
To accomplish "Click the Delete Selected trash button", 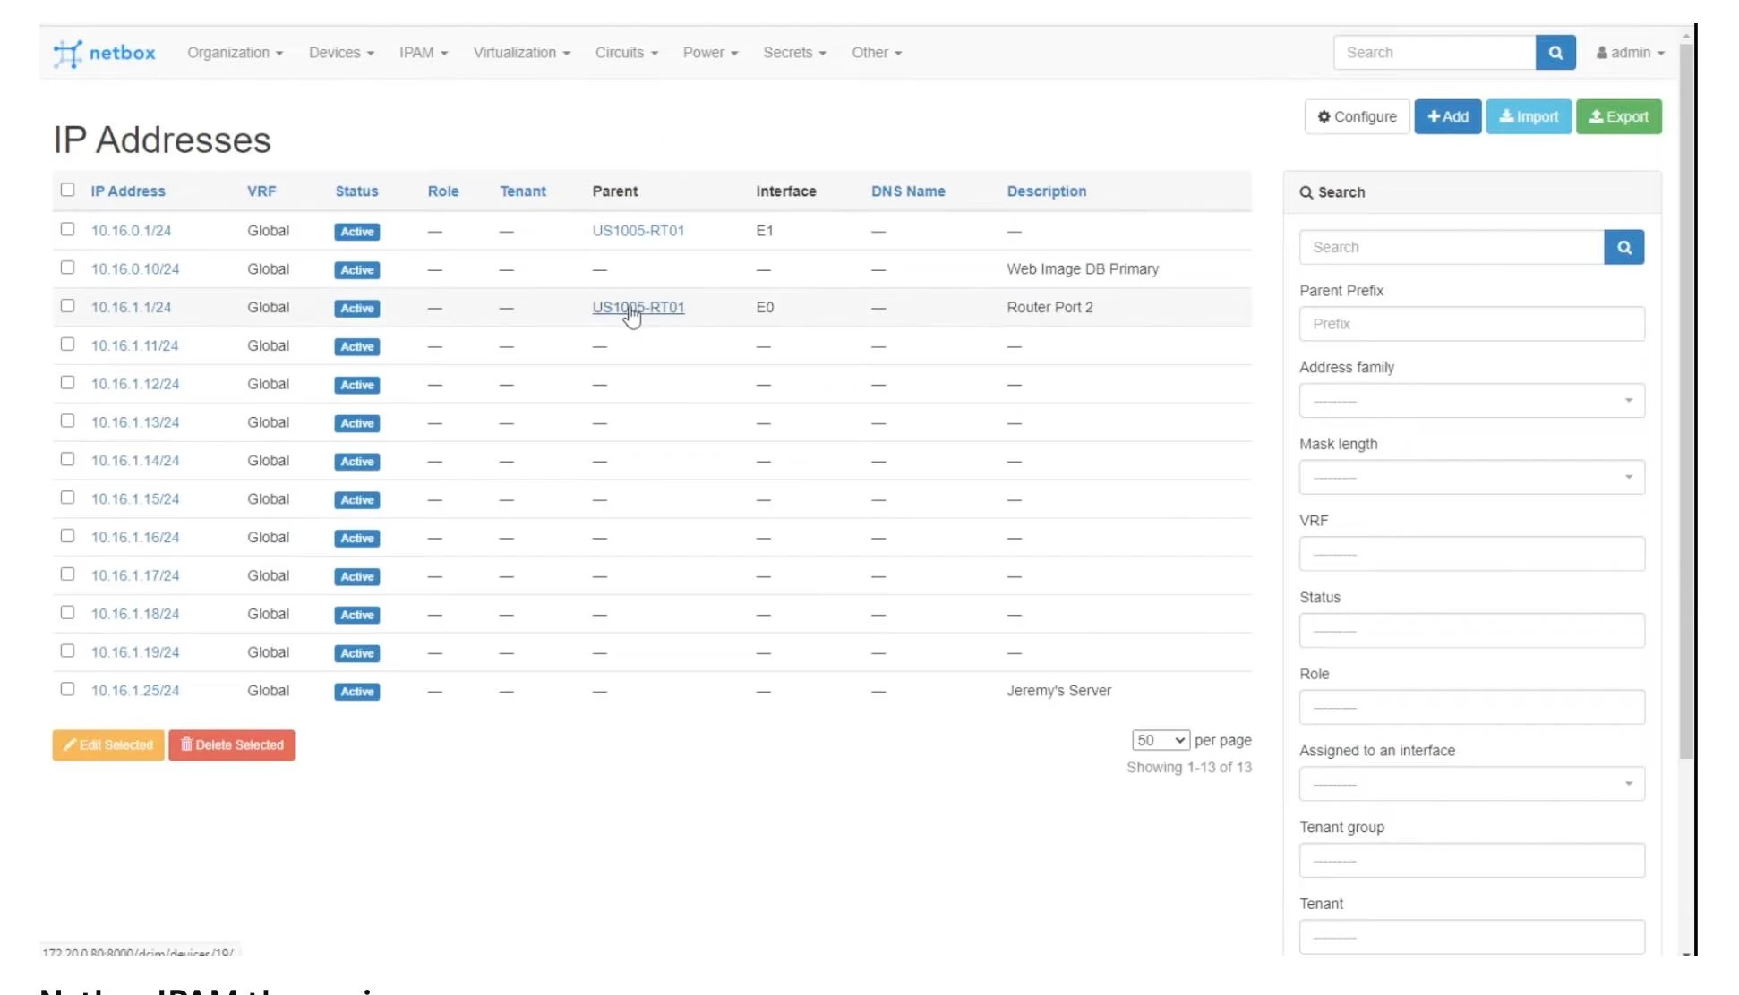I will (231, 745).
